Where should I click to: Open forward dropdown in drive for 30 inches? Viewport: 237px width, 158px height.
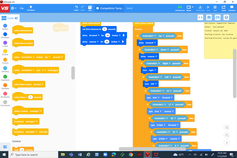[94, 35]
